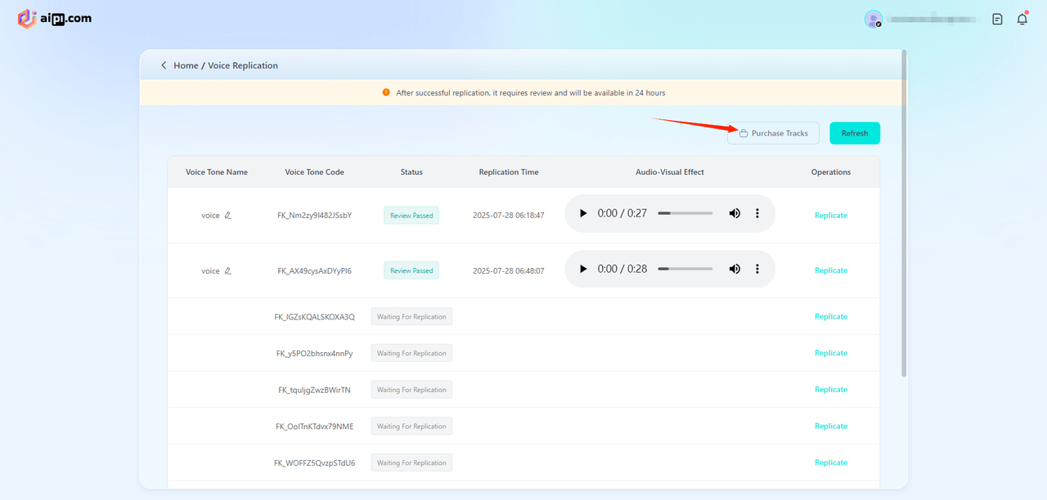The height and width of the screenshot is (500, 1047).
Task: Edit name of voice FK_AX49cysAxDYyPI6
Action: [228, 270]
